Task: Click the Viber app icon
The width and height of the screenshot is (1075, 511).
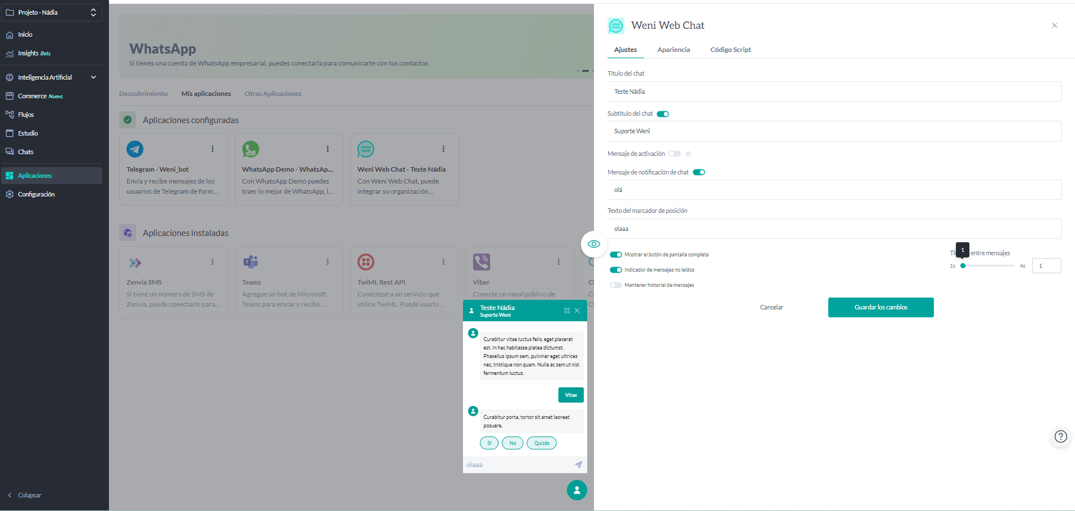Action: pyautogui.click(x=482, y=262)
